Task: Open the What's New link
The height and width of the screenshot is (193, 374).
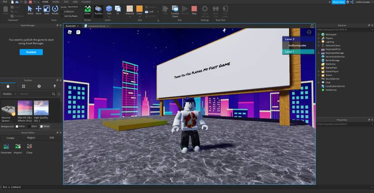Action: click(x=339, y=2)
